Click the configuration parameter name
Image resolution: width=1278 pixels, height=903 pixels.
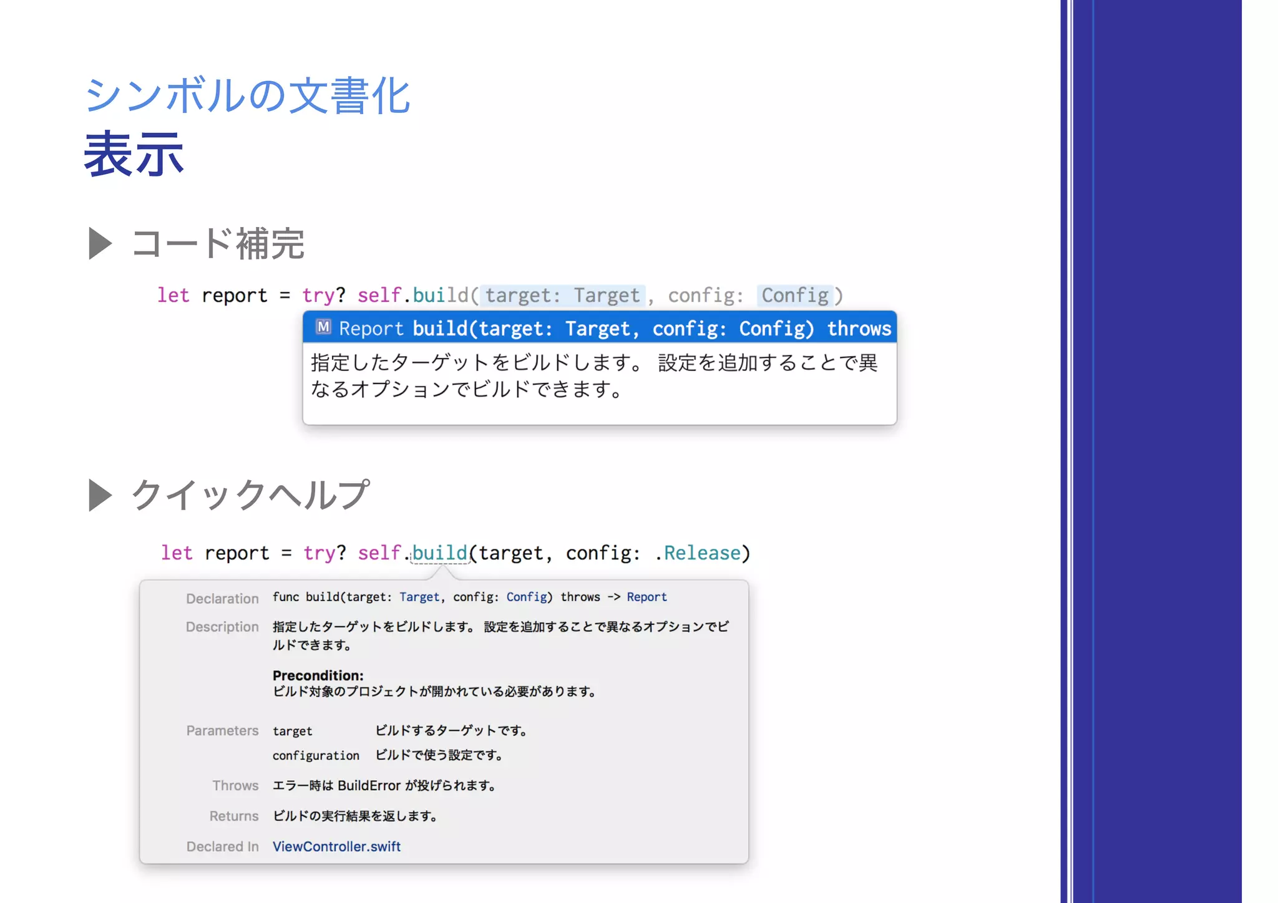coord(316,755)
